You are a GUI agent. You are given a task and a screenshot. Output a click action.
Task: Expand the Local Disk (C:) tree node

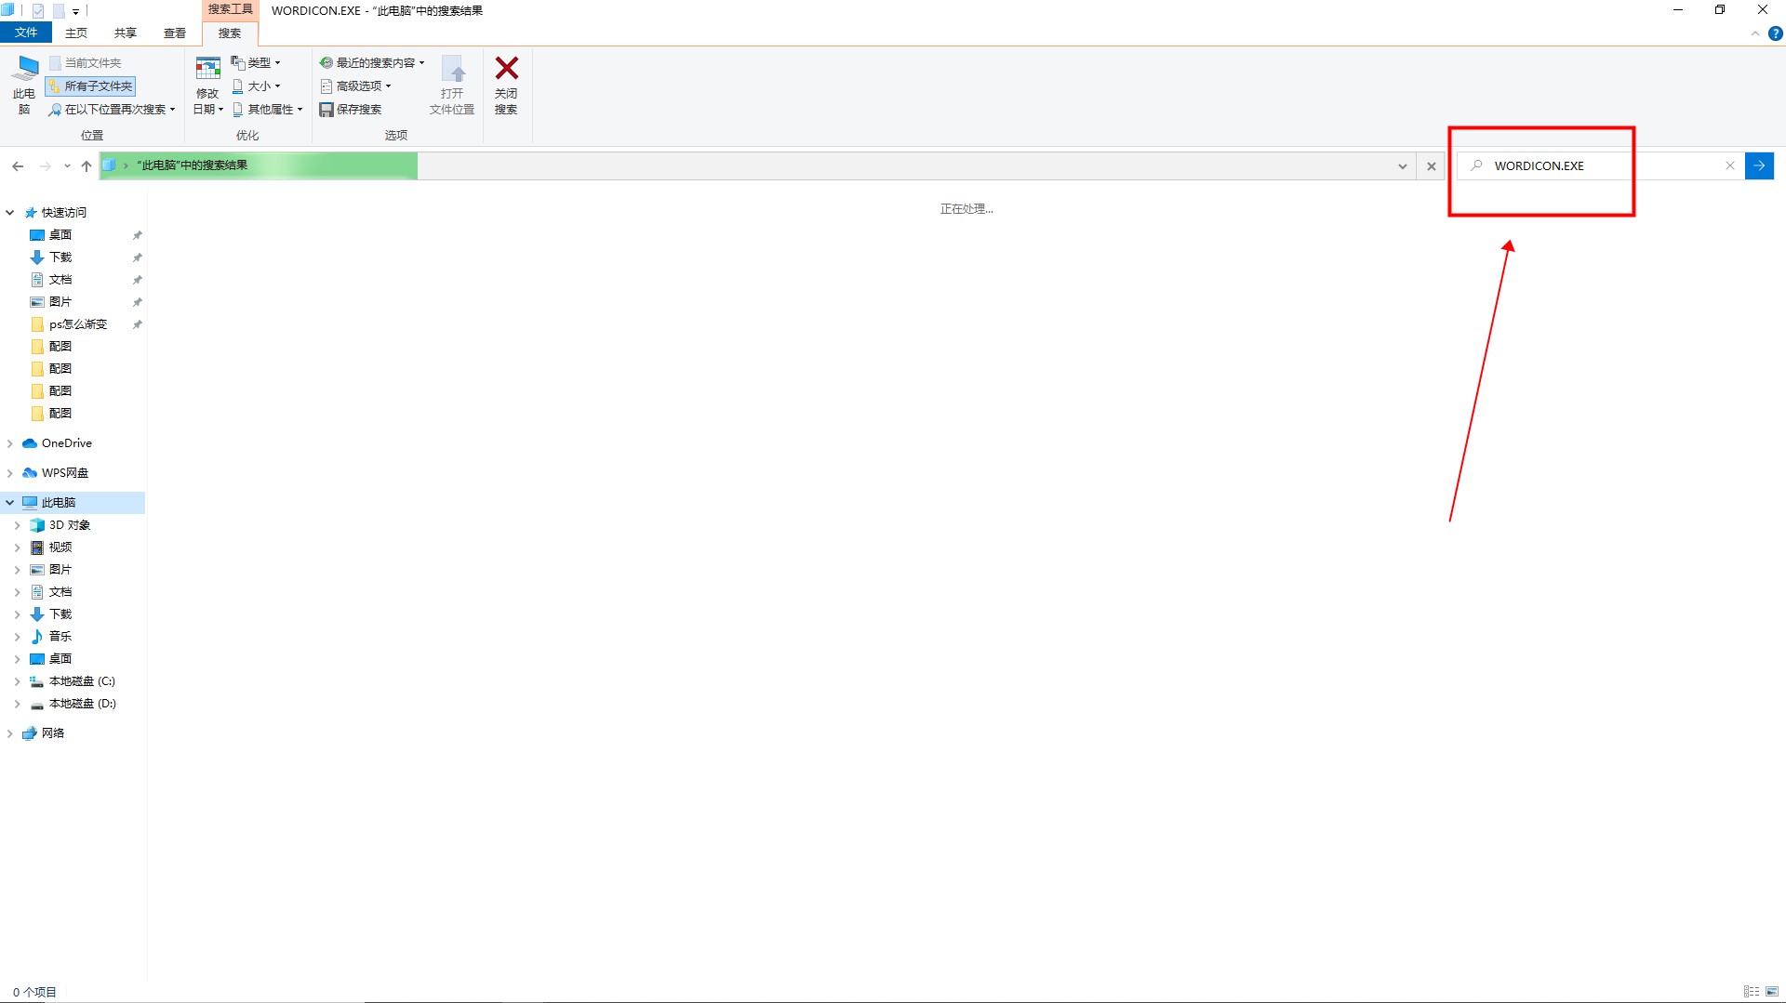17,681
